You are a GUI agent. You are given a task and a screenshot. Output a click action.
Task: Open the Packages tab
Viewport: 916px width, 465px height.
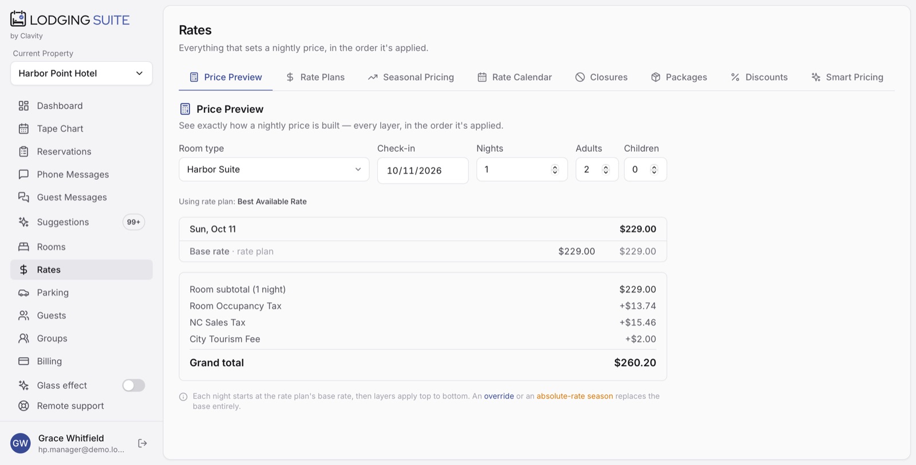[x=679, y=77]
